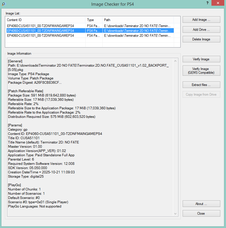226x228 pixels.
Task: Open the About dialog
Action: tap(201, 204)
